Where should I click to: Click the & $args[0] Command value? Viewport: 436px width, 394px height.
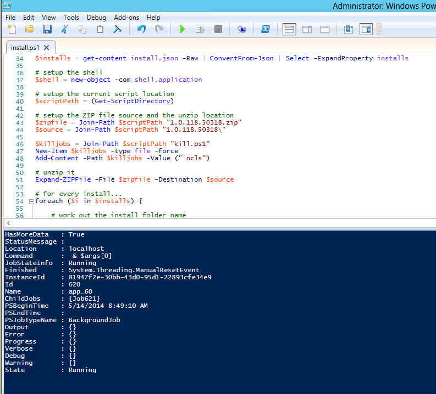[x=92, y=256]
